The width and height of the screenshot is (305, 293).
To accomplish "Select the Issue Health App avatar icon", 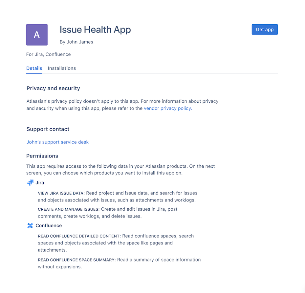I will (x=36, y=34).
